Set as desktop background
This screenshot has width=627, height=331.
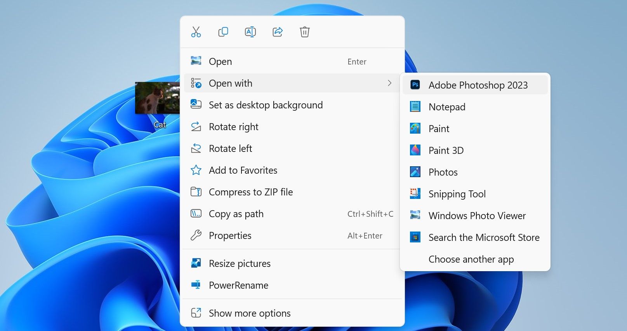click(x=266, y=105)
